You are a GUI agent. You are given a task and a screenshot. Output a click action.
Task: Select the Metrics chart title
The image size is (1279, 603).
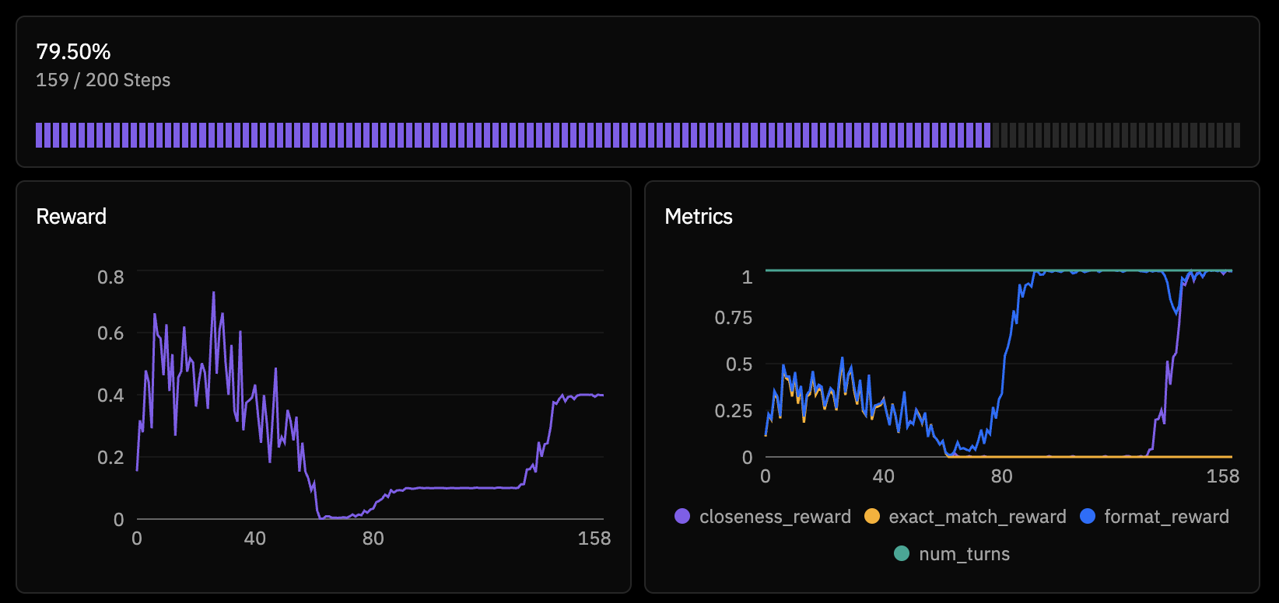click(698, 217)
